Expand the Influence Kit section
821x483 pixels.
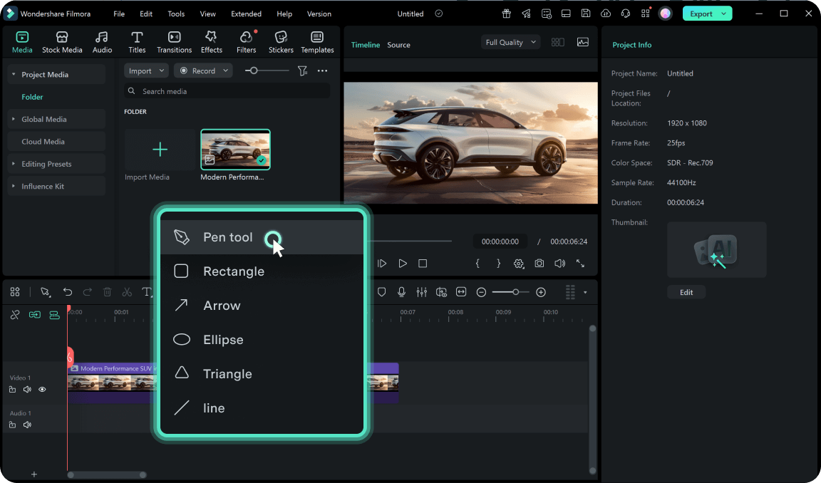tap(14, 187)
